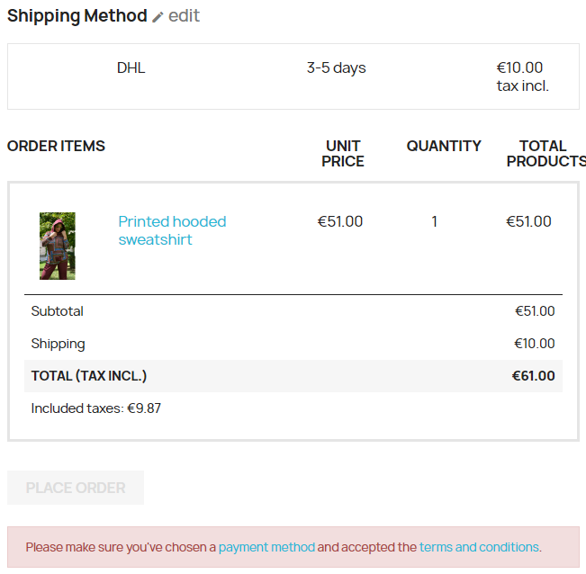The image size is (586, 574).
Task: Select the DHL carrier name
Action: coord(131,68)
